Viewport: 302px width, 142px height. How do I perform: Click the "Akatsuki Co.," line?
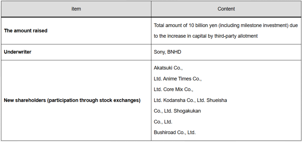click(168, 68)
